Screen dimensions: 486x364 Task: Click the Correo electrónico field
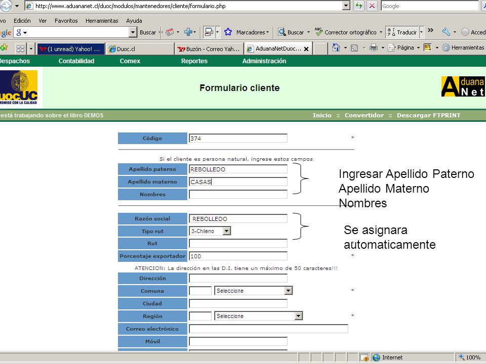pos(268,329)
